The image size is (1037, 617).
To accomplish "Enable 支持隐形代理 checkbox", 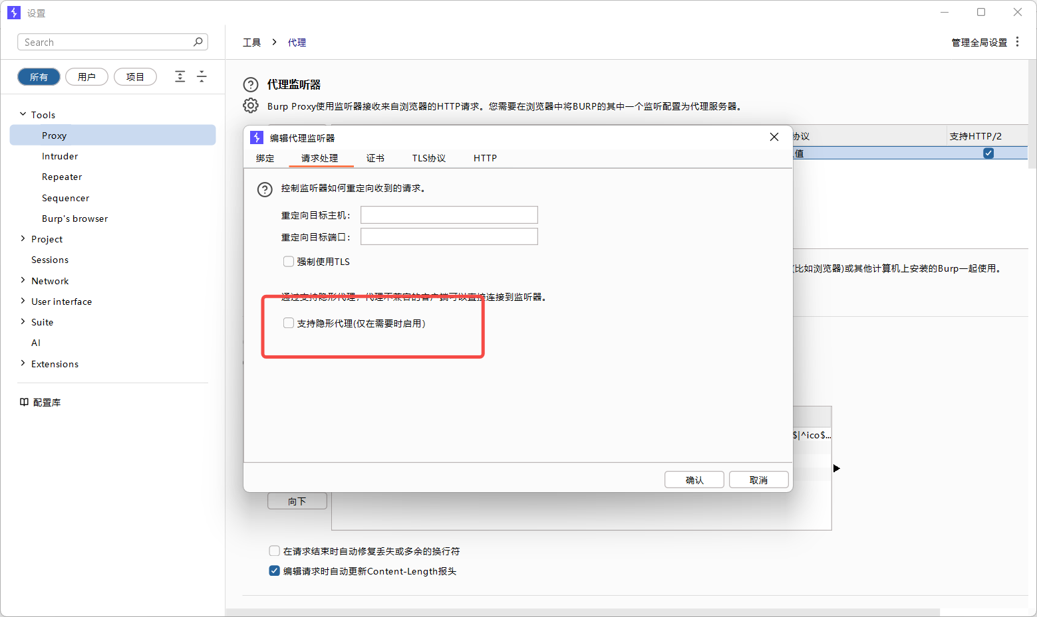I will 289,323.
